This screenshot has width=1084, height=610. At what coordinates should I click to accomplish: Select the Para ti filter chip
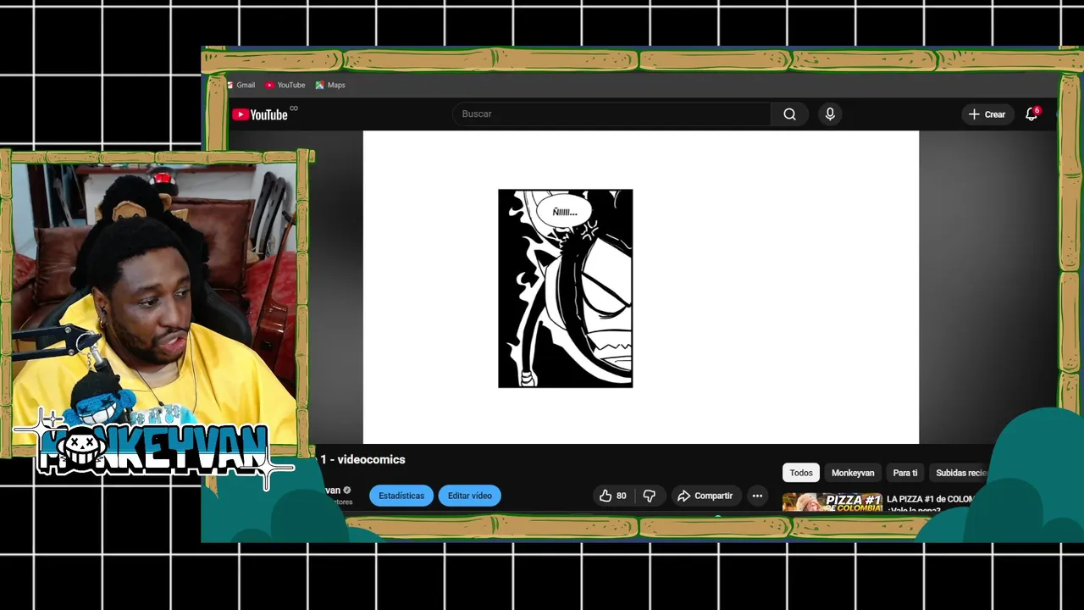pos(905,473)
